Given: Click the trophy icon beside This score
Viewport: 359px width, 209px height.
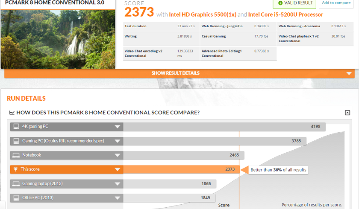Looking at the screenshot, I should pyautogui.click(x=15, y=169).
